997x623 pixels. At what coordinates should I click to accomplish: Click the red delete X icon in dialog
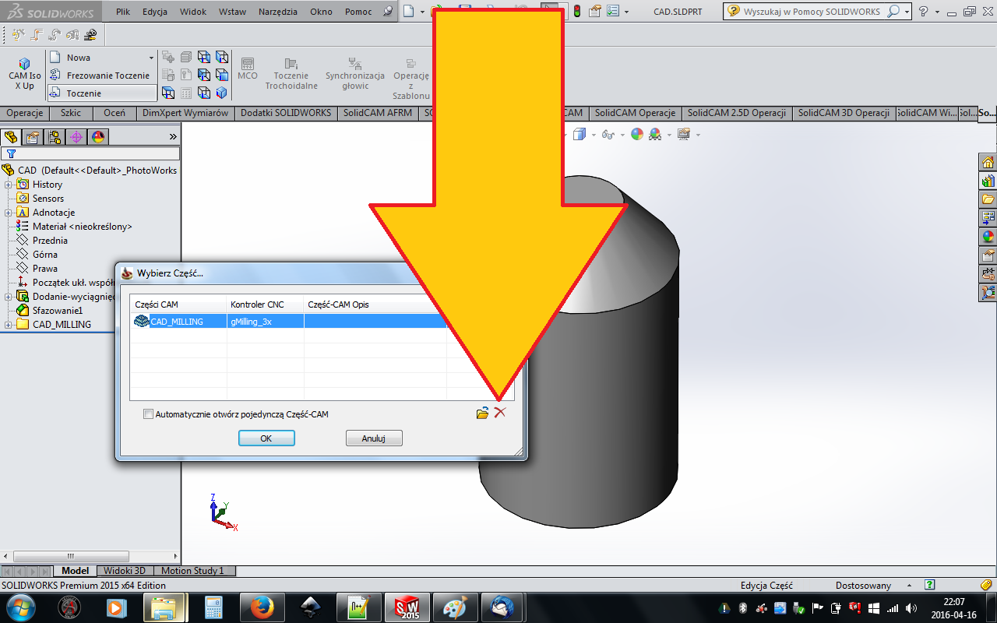(500, 413)
